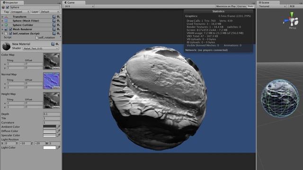
Task: Click Select on the Normal Map texture
Action: [x=56, y=88]
